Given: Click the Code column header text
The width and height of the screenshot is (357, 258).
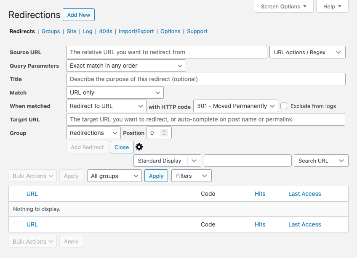Looking at the screenshot, I should 208,194.
